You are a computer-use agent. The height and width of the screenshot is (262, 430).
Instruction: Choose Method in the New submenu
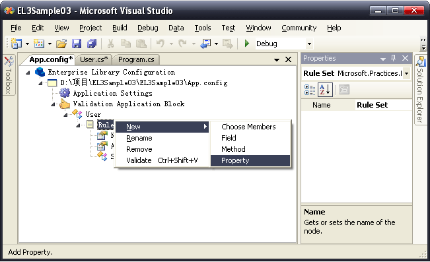coord(250,149)
